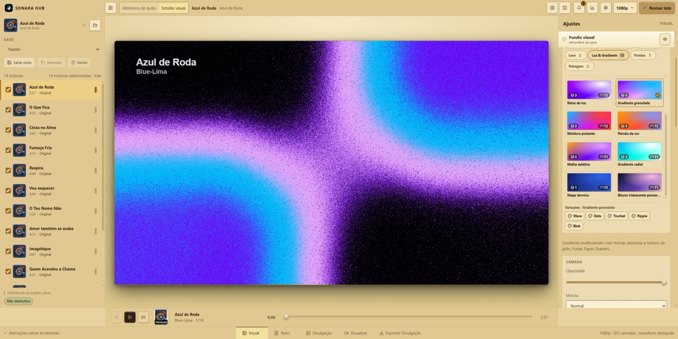
Task: Expand the Azul de Roda project chevron
Action: point(84,25)
